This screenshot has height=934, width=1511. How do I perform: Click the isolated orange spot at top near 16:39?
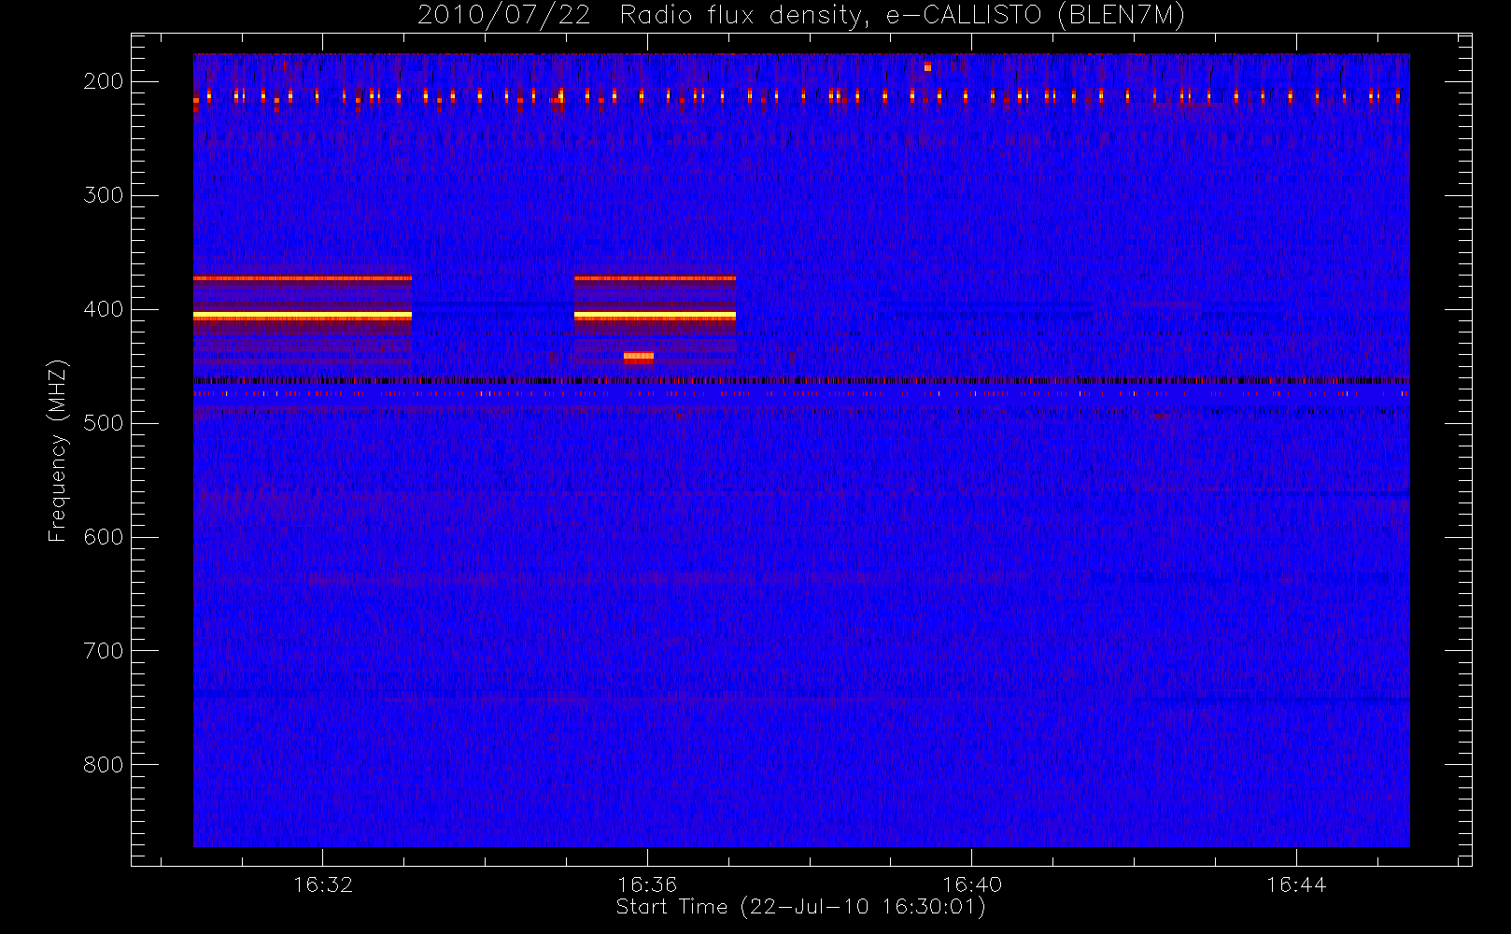(927, 66)
